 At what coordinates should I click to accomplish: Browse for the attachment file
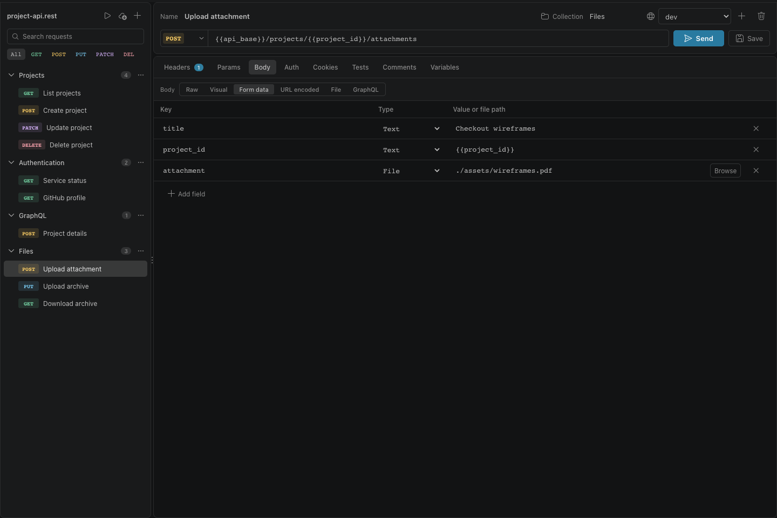[x=725, y=171]
